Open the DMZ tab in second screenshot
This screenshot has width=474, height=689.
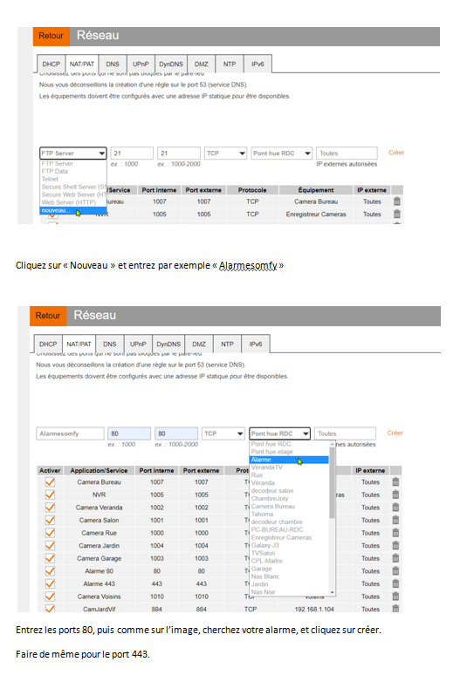pyautogui.click(x=199, y=344)
